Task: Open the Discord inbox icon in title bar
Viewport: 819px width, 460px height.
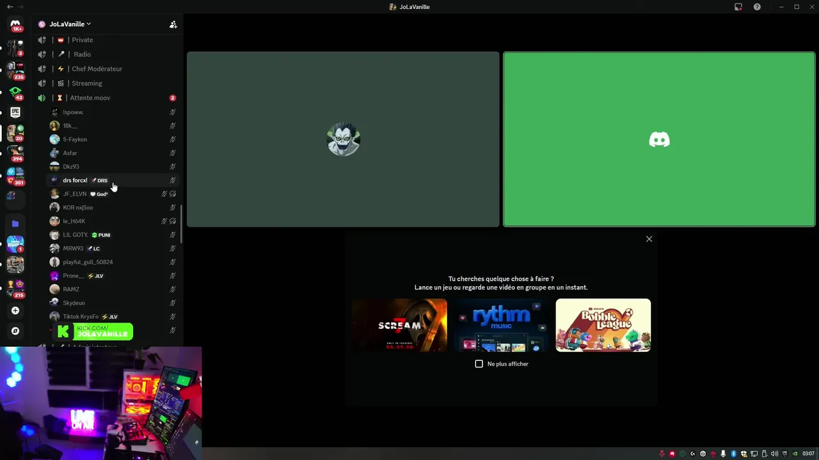Action: coord(738,7)
